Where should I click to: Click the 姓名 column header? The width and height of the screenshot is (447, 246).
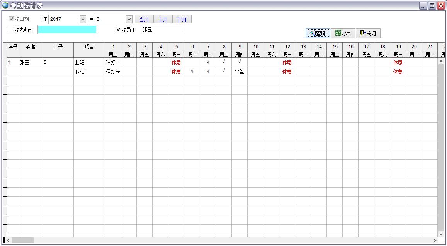[31, 47]
